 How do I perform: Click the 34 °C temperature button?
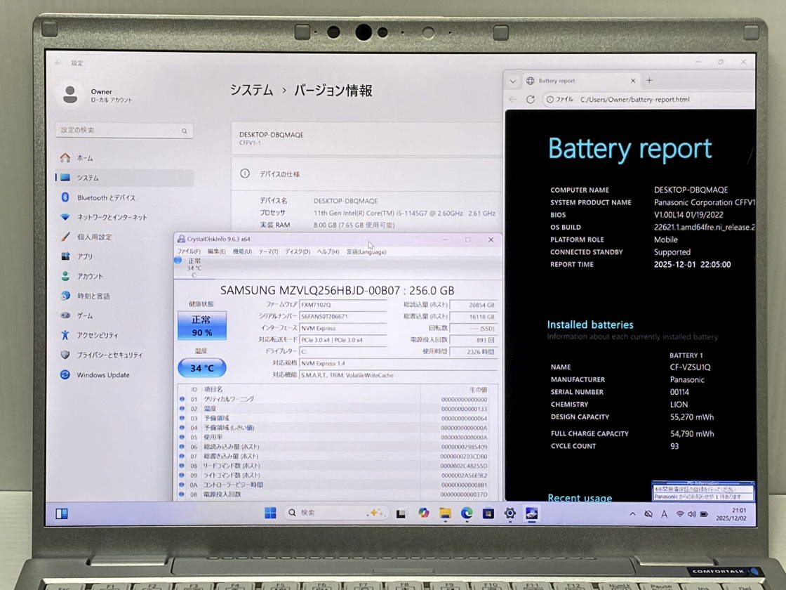[201, 368]
